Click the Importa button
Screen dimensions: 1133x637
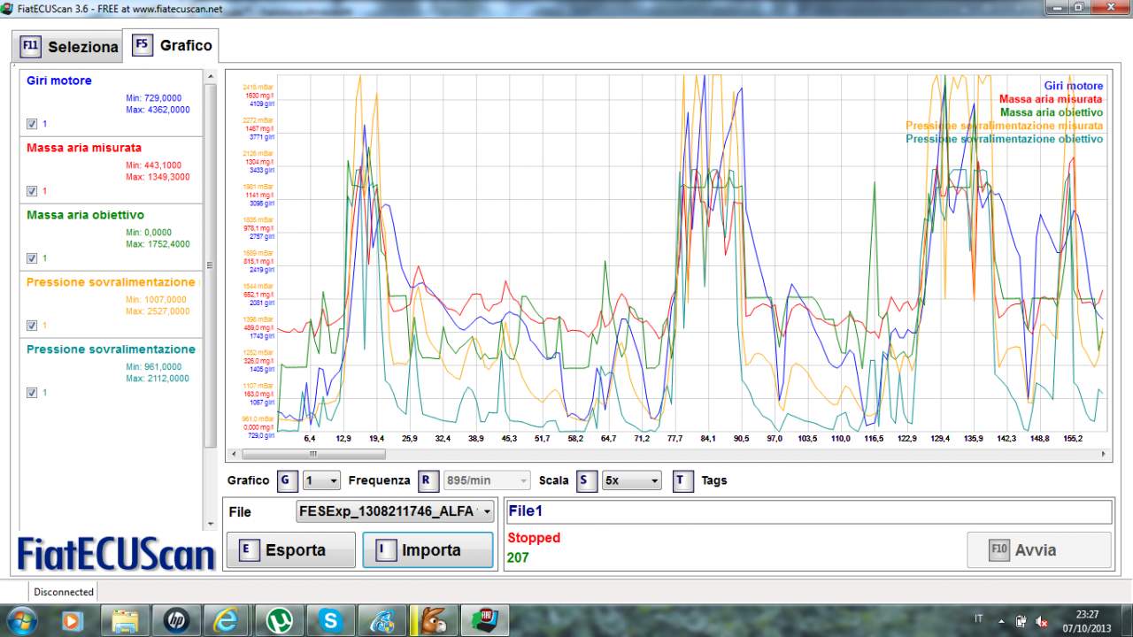pyautogui.click(x=428, y=550)
